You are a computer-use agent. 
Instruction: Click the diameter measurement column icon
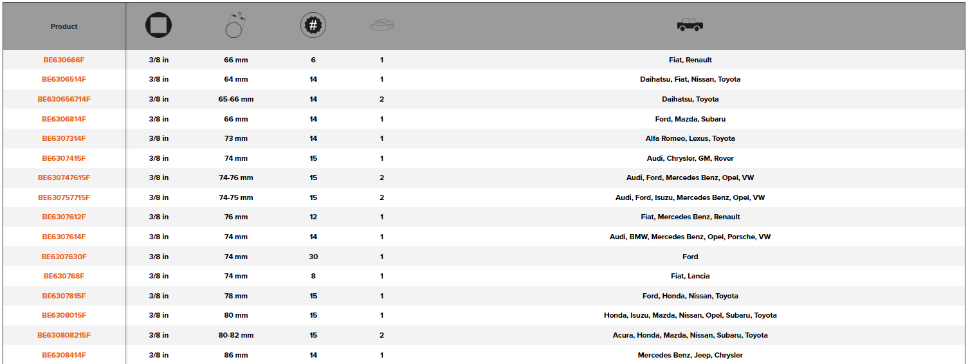(235, 26)
